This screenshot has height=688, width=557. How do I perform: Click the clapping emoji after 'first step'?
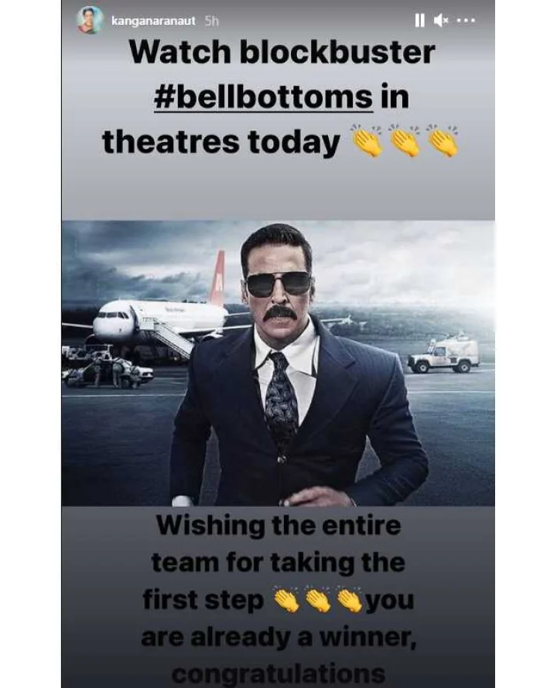pos(286,599)
